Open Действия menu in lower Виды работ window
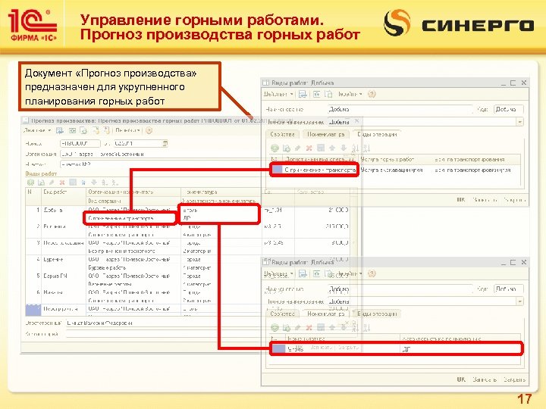Image resolution: width=546 pixels, height=409 pixels. 278,273
